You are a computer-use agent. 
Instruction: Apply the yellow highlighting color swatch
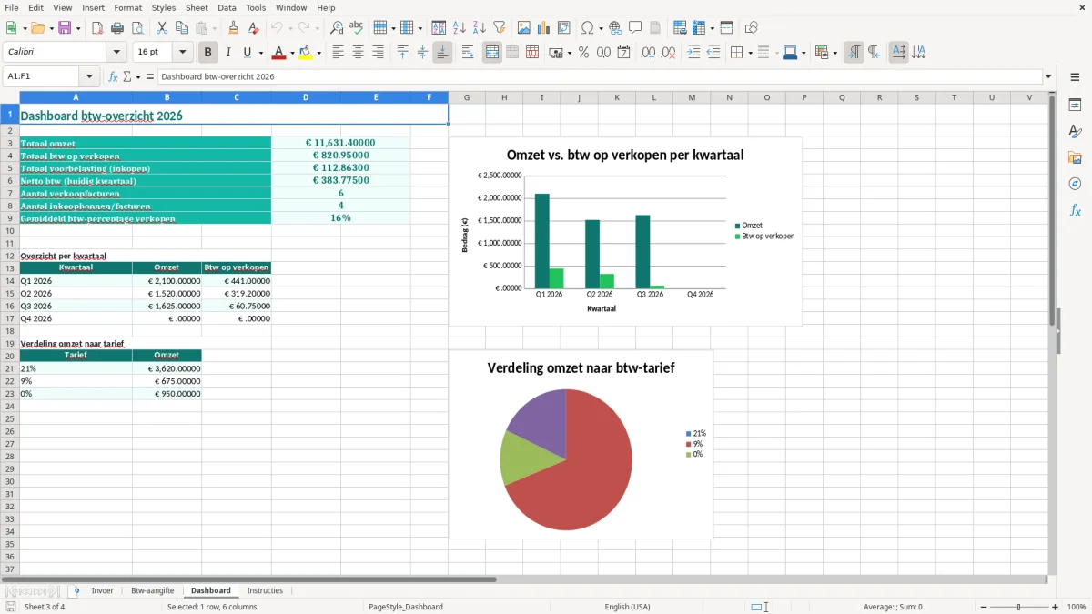[306, 53]
